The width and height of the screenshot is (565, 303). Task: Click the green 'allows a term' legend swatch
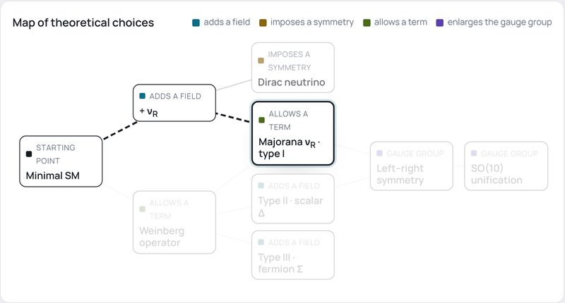pos(367,23)
